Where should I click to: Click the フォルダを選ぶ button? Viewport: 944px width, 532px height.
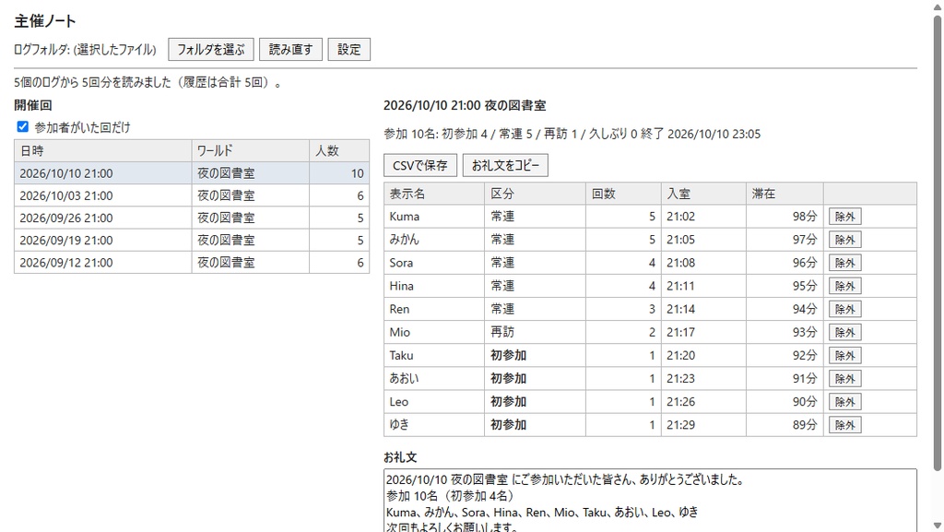tap(211, 50)
